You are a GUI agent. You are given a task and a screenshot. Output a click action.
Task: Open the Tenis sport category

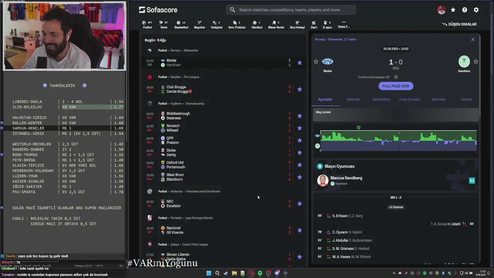164,25
